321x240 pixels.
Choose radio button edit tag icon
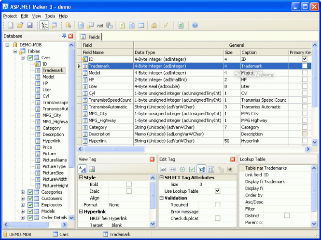pos(182,169)
